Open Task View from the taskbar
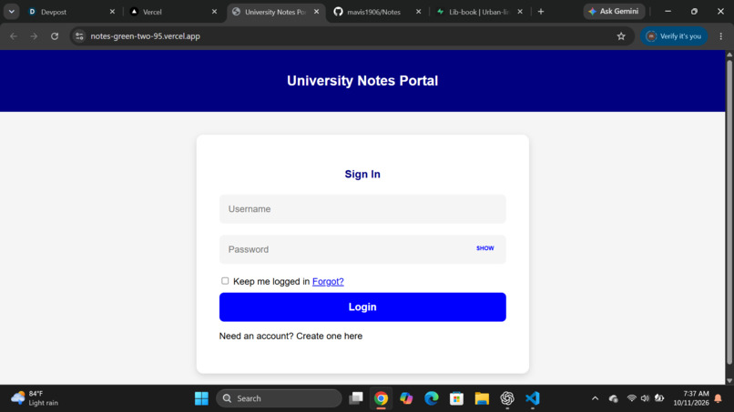 356,398
